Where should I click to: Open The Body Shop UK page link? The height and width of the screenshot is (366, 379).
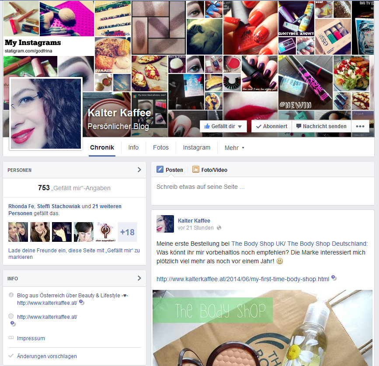(x=257, y=244)
